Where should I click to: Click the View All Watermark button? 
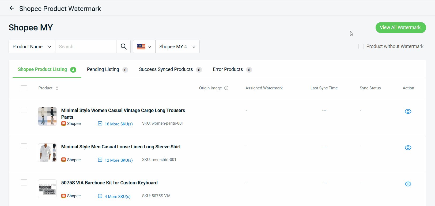[401, 28]
